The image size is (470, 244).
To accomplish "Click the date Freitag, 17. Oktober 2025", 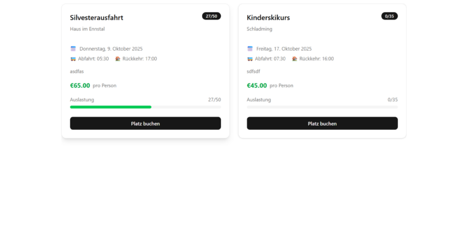I will [x=284, y=49].
